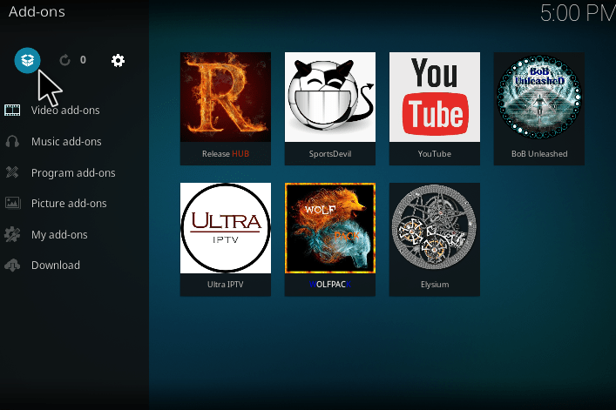This screenshot has height=410, width=616.
Task: Click the BoB Unleashed label
Action: click(x=539, y=154)
